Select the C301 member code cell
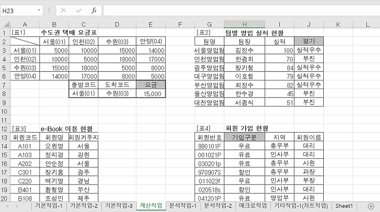 25,173
